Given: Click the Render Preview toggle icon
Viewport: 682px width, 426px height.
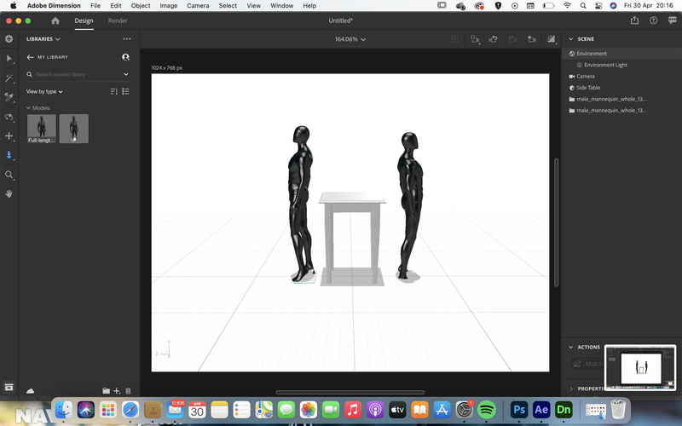Looking at the screenshot, I should [552, 39].
